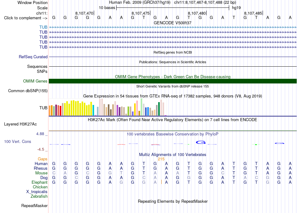Open the 100 Vert. Cons track label
The height and width of the screenshot is (213, 297).
click(x=18, y=141)
